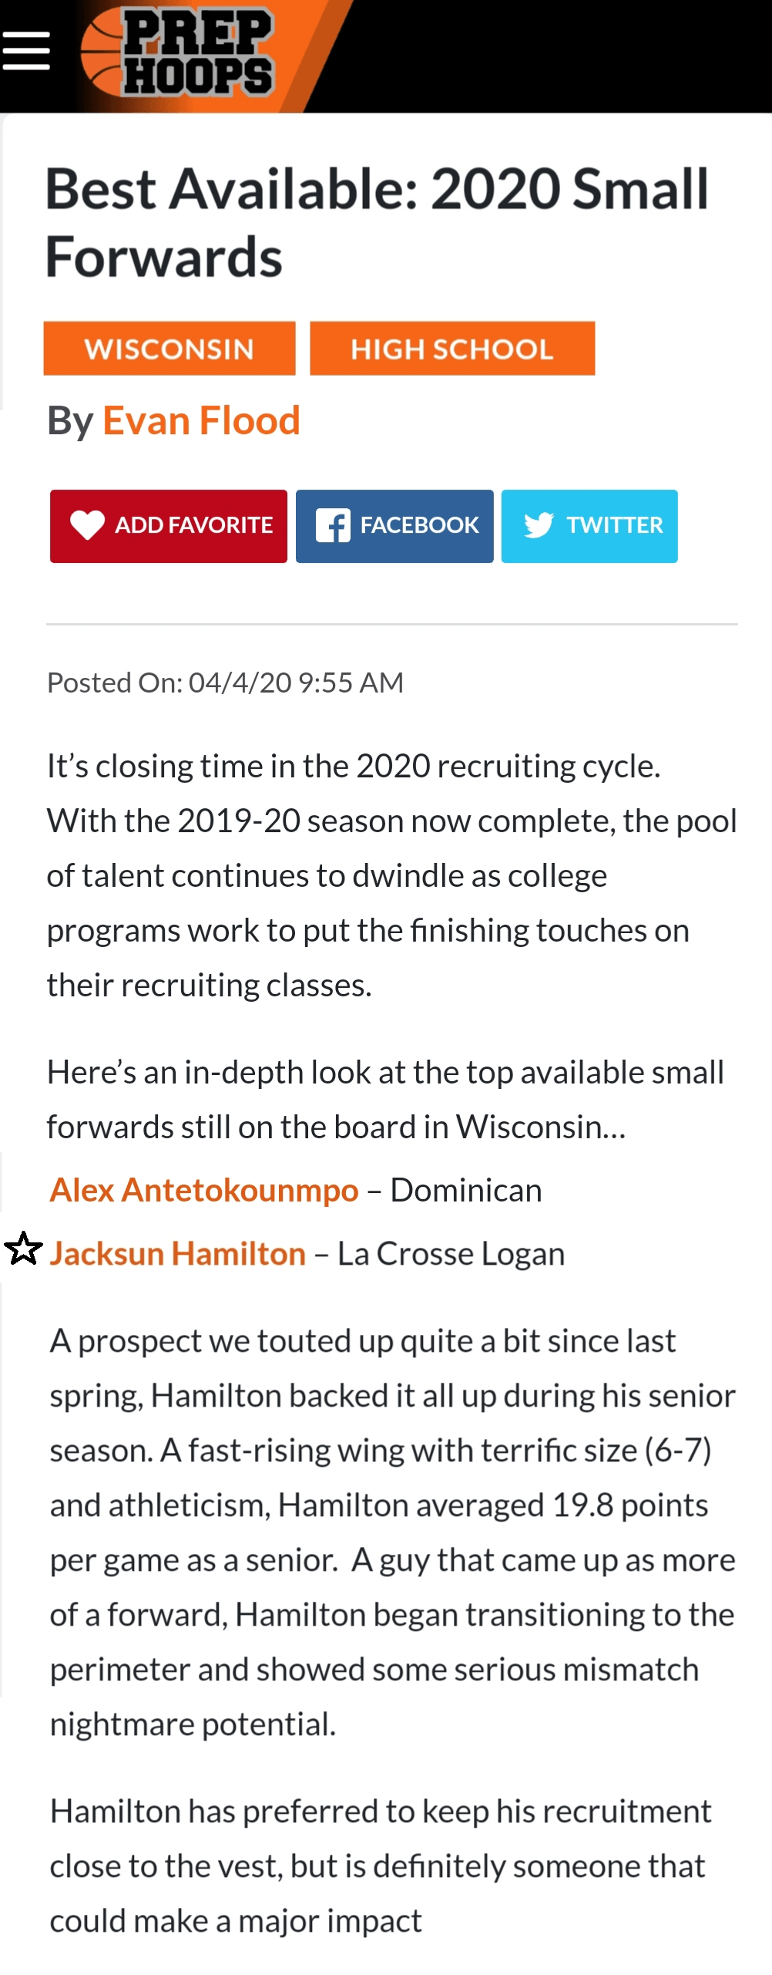Click the La Crosse Logan school text
The width and height of the screenshot is (772, 1975).
(451, 1253)
